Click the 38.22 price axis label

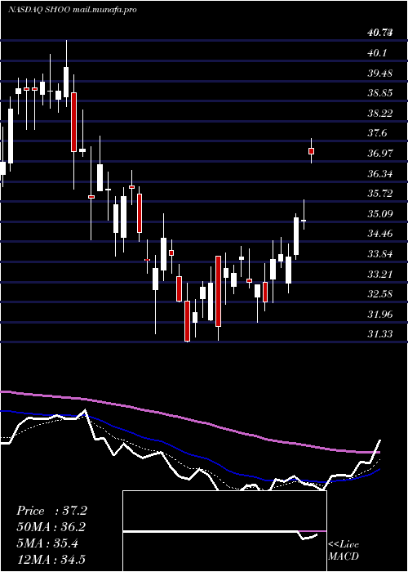[x=380, y=114]
